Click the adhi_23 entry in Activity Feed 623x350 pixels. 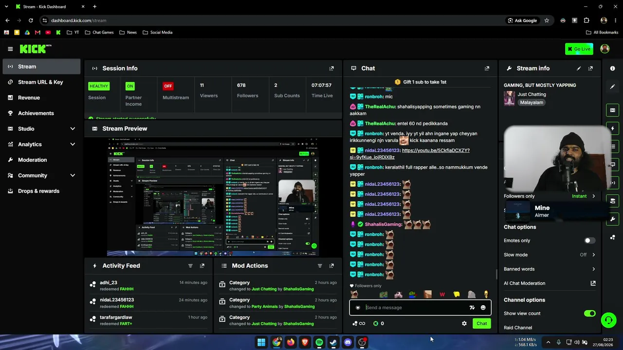[x=148, y=286]
